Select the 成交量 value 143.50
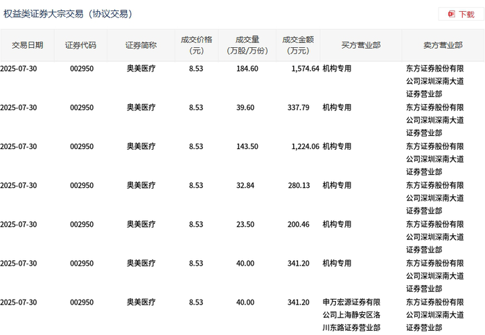Viewport: 485px width, 335px height. tap(247, 146)
